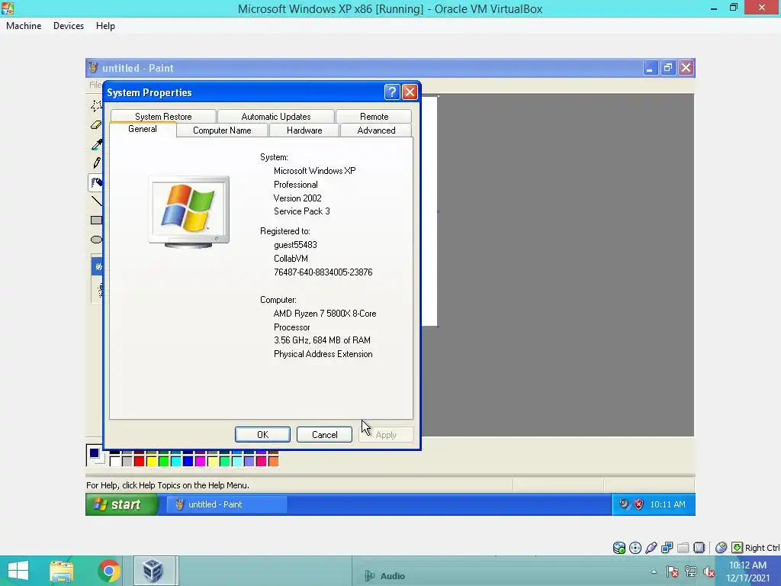This screenshot has height=586, width=781.
Task: Select the Rectangle tool in Paint
Action: [x=97, y=221]
